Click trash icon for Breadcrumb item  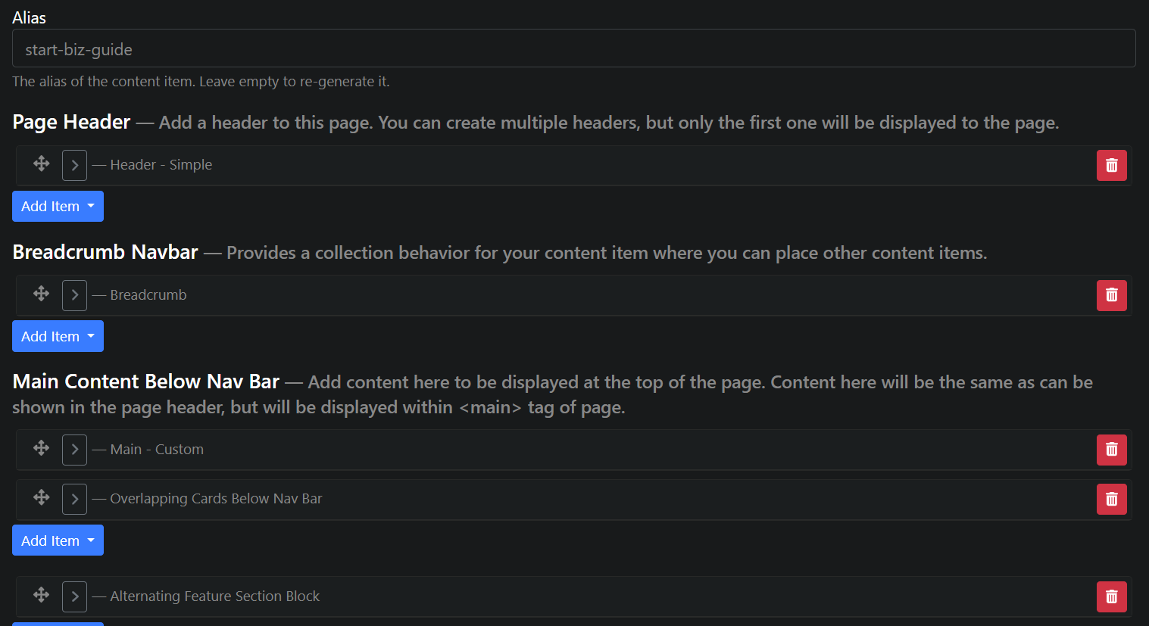pos(1111,295)
